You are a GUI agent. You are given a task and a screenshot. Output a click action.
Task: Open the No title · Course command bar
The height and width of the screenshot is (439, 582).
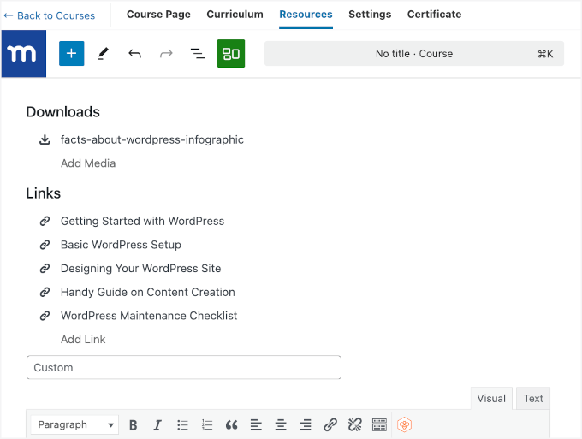tap(414, 54)
